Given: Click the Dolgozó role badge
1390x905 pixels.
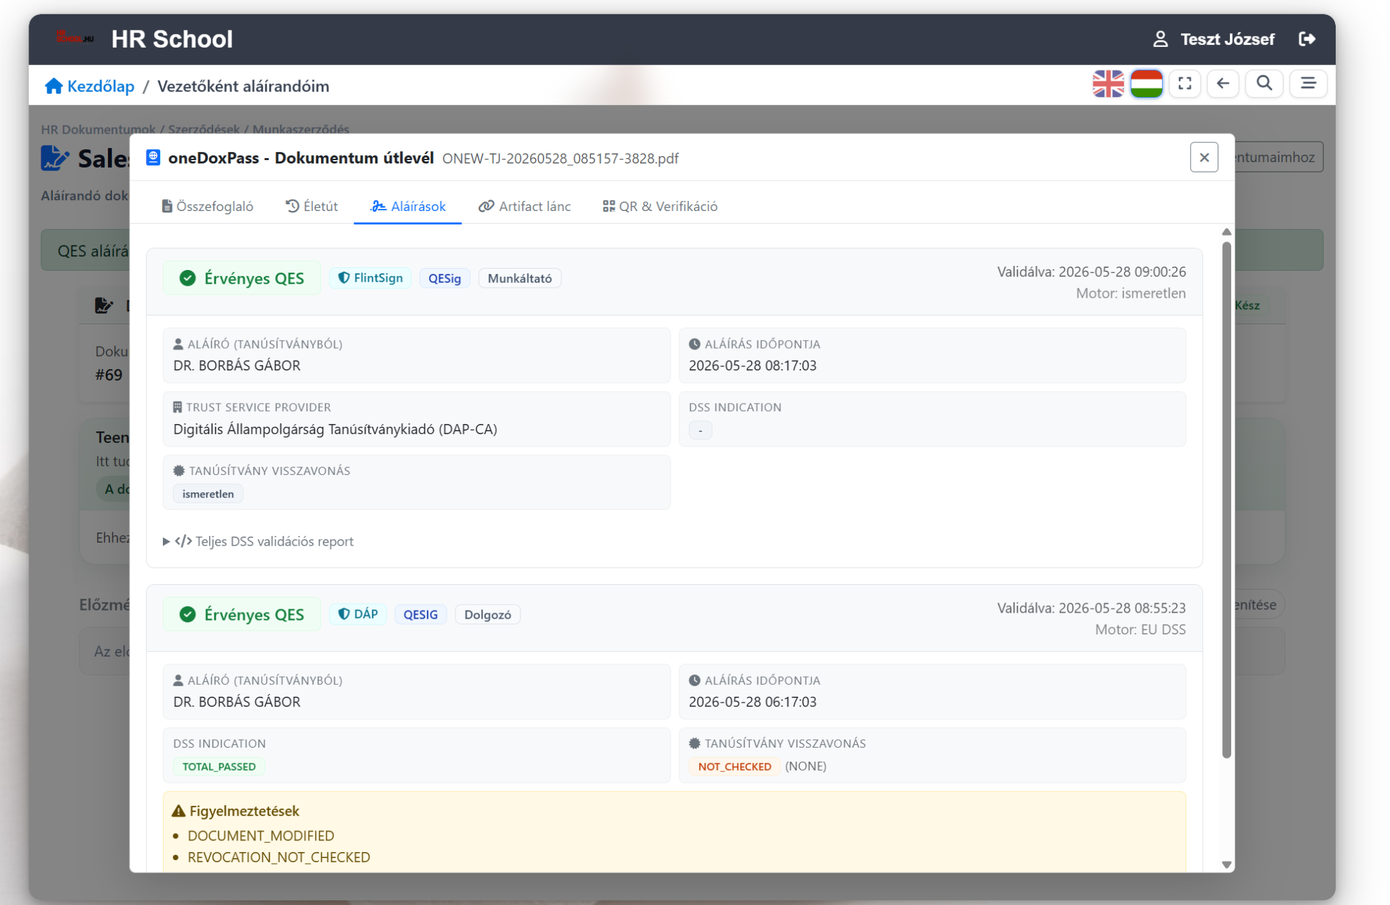Looking at the screenshot, I should pyautogui.click(x=488, y=615).
